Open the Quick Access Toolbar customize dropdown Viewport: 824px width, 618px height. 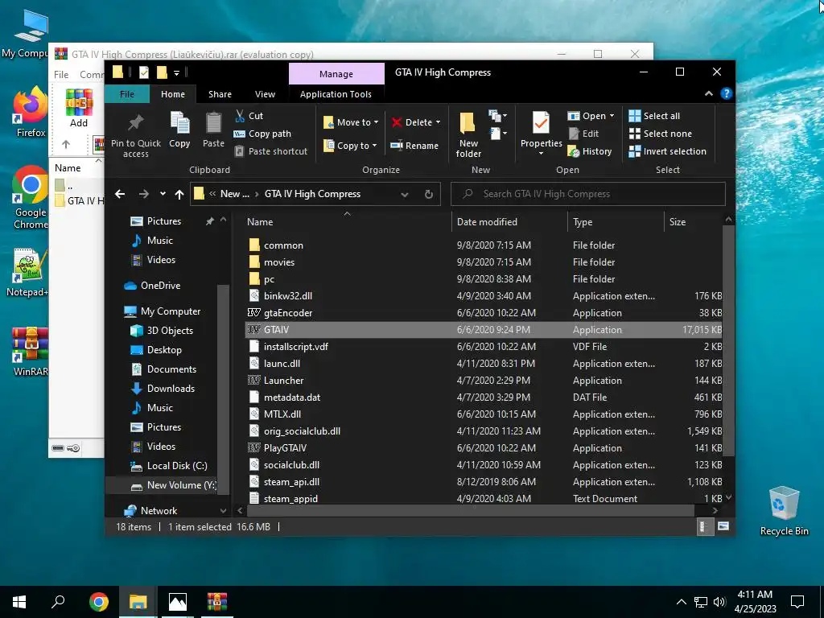pyautogui.click(x=176, y=72)
